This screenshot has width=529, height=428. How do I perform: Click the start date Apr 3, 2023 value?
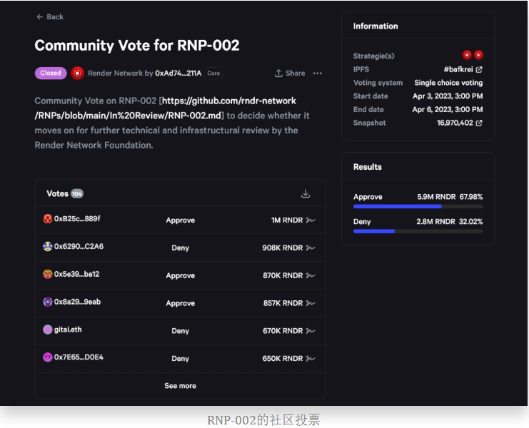point(448,96)
